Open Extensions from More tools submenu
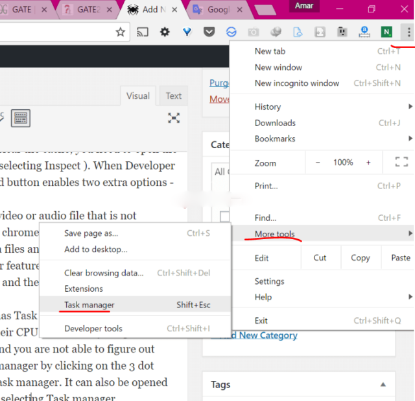Viewport: 415px width, 401px height. (x=135, y=289)
